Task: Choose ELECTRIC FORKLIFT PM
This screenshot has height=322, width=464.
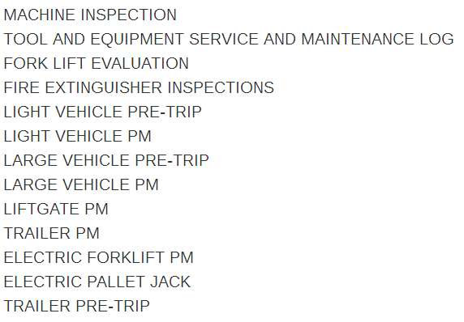Action: (x=98, y=257)
